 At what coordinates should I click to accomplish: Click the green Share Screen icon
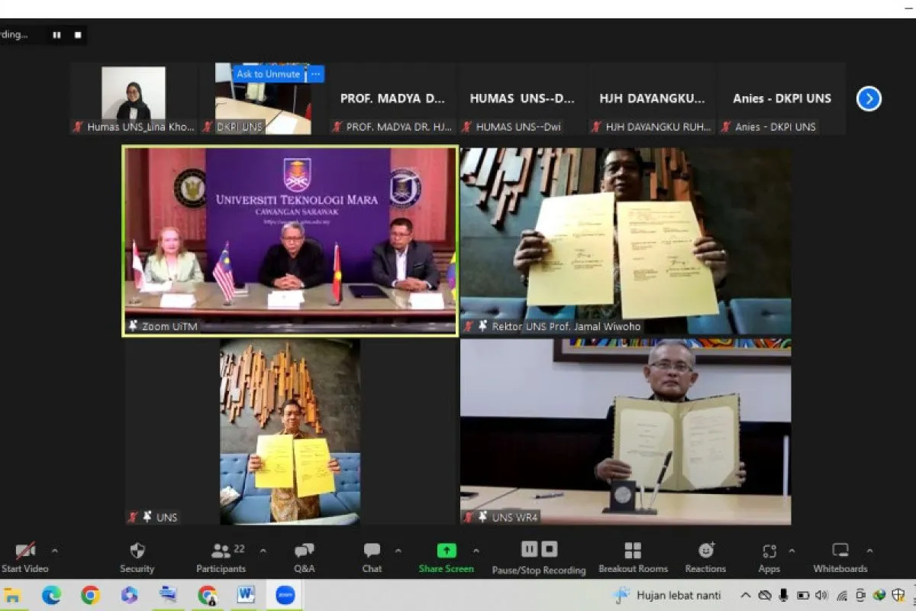(x=446, y=551)
